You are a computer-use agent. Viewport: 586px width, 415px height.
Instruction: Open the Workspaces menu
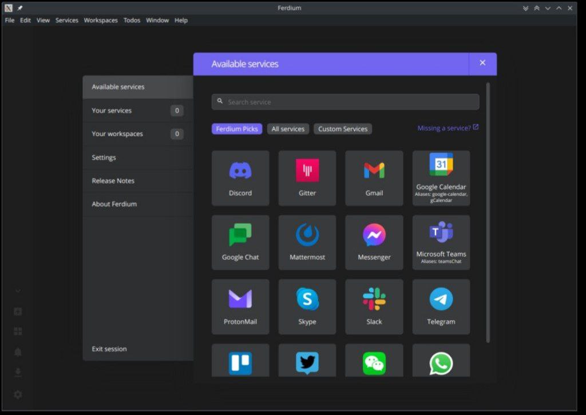click(101, 20)
